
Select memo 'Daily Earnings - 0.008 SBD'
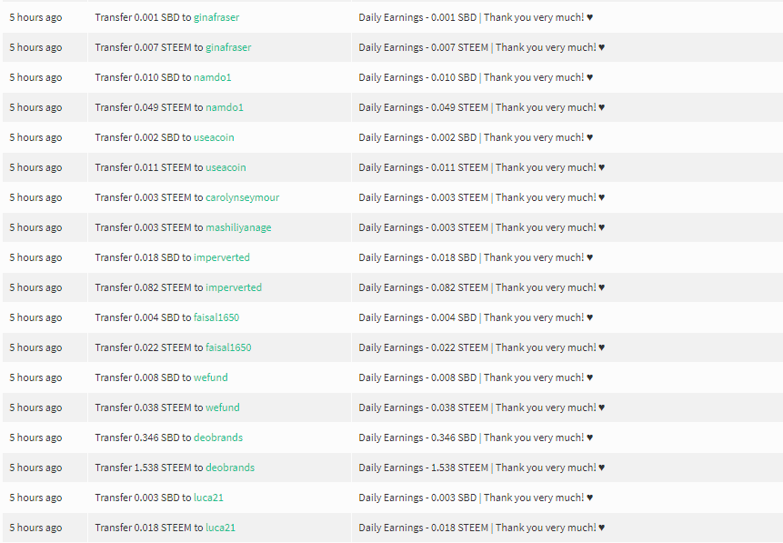[x=417, y=377]
